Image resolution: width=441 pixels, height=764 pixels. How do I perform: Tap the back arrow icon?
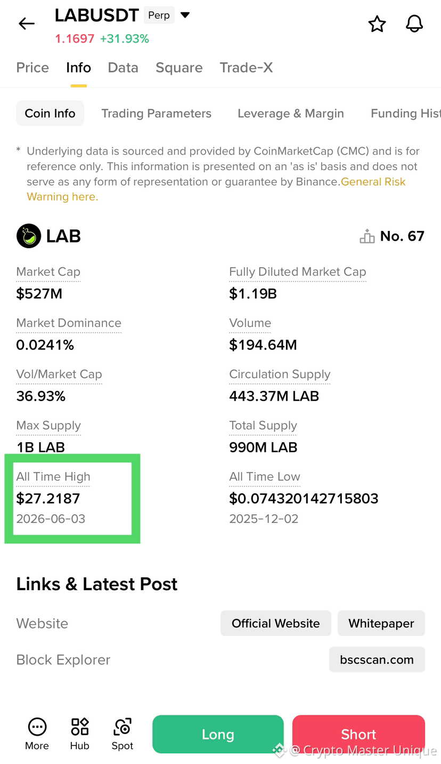pos(26,23)
